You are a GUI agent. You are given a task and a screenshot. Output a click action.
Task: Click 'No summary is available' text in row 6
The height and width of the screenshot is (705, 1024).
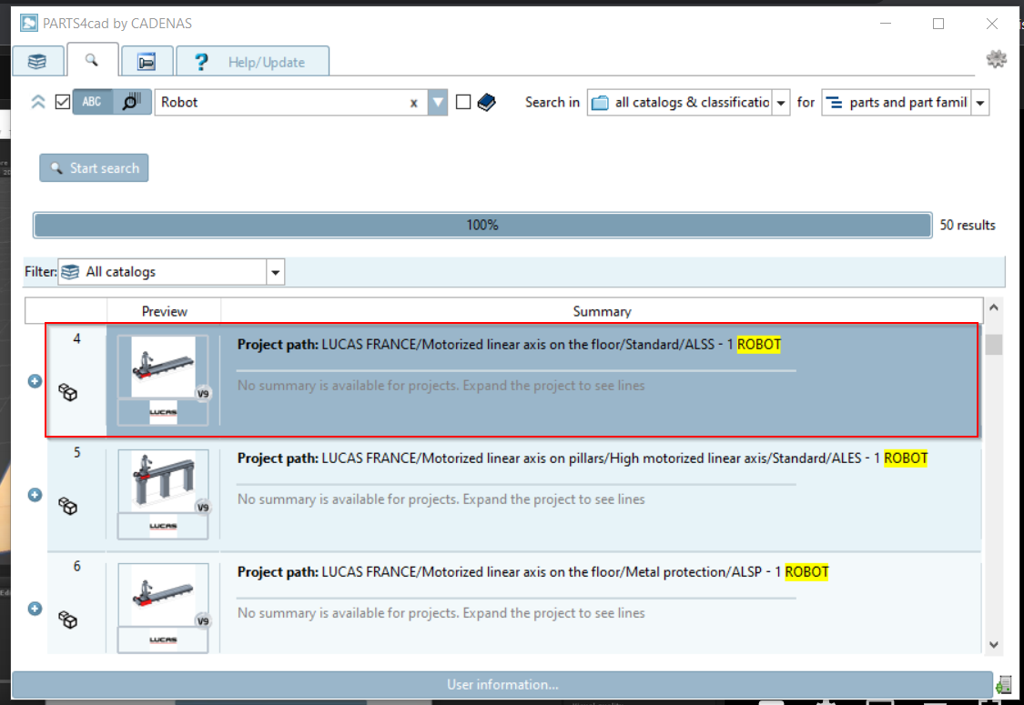pyautogui.click(x=441, y=613)
